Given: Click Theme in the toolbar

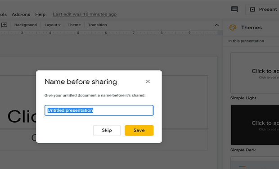Looking at the screenshot, I should coord(74,25).
